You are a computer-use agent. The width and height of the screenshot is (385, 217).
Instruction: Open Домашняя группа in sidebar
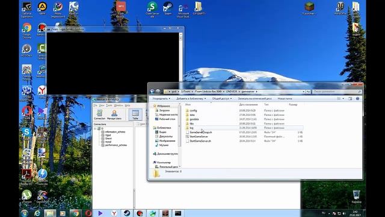(165, 154)
